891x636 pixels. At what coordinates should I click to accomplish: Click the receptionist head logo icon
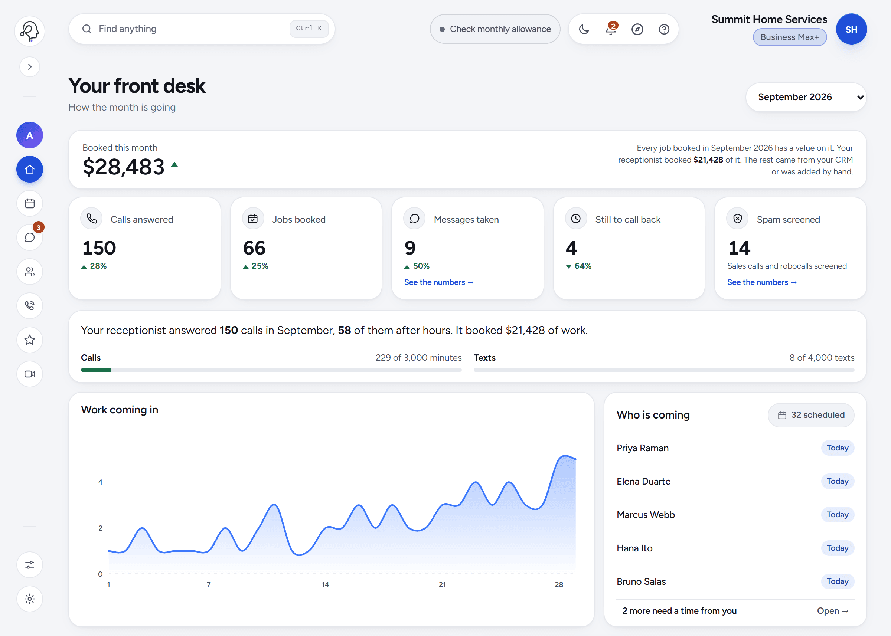(30, 31)
